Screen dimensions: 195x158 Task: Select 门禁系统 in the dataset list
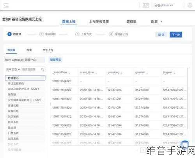(x=13, y=133)
